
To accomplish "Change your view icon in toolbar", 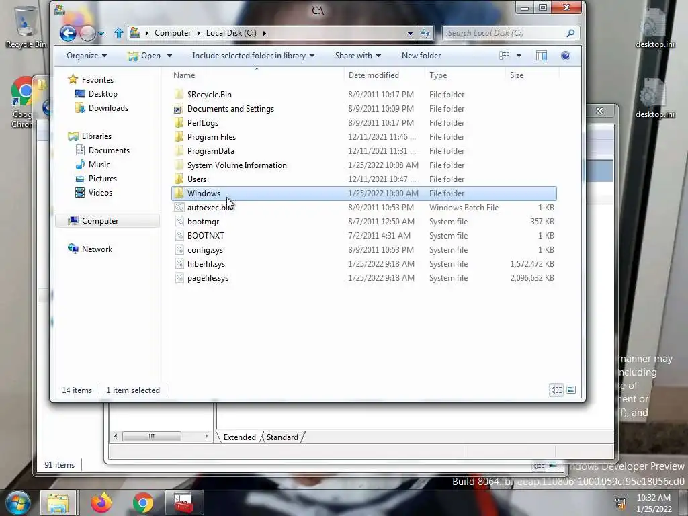I will (x=505, y=56).
